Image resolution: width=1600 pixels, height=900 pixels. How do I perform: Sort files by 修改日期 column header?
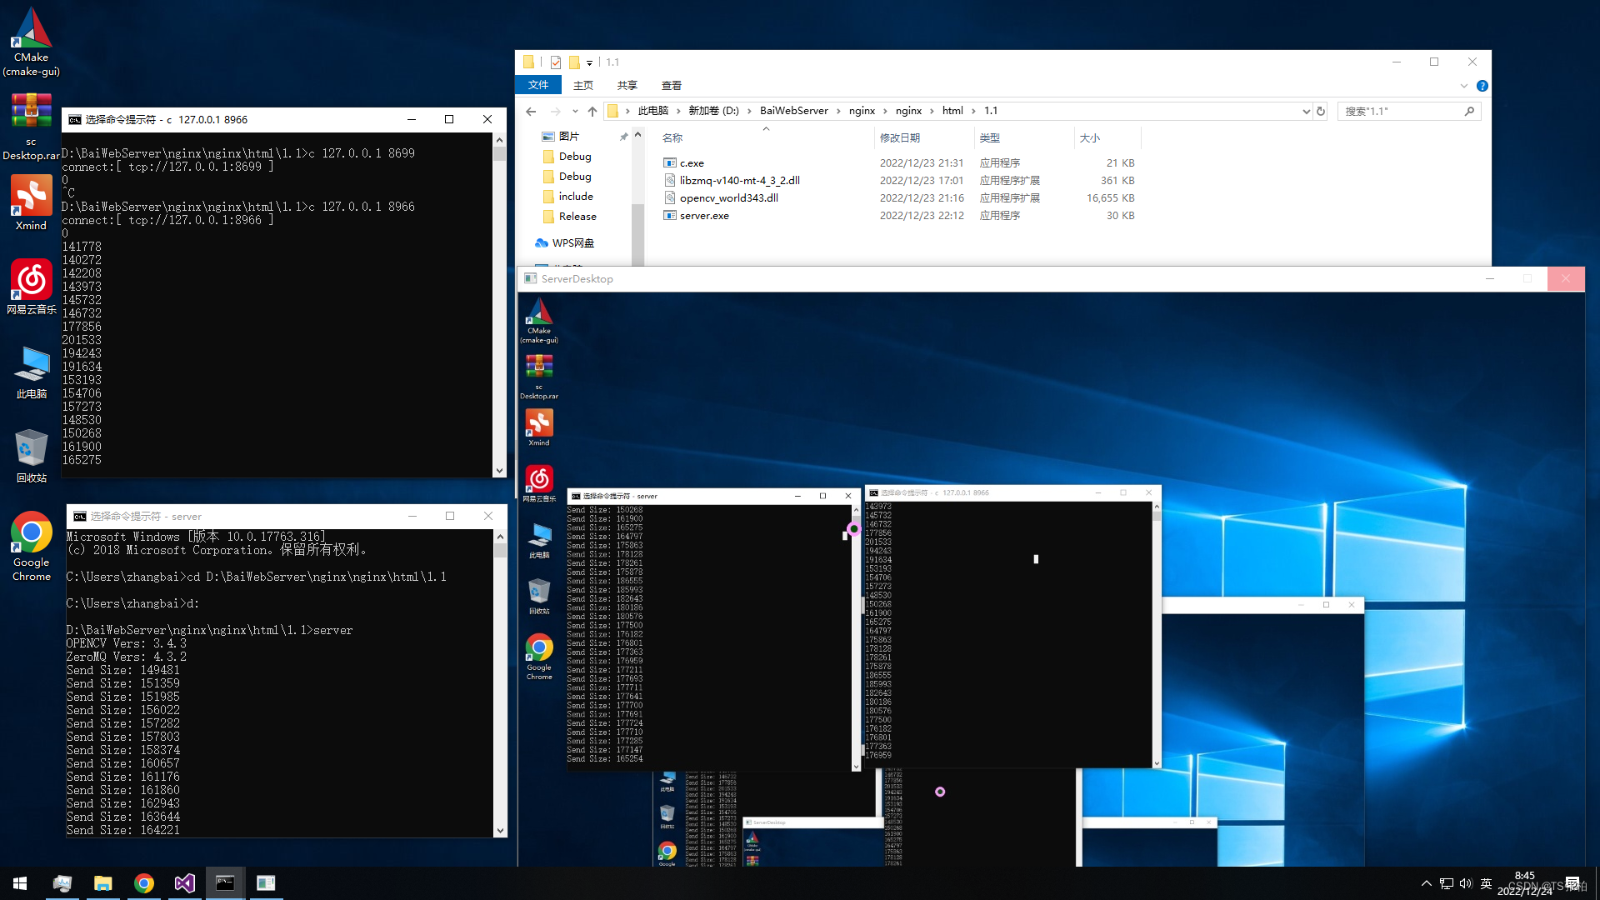tap(900, 138)
